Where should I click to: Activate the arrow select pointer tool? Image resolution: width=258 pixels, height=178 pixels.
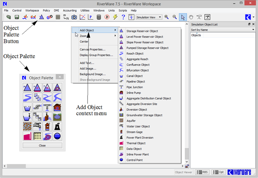pos(183,17)
